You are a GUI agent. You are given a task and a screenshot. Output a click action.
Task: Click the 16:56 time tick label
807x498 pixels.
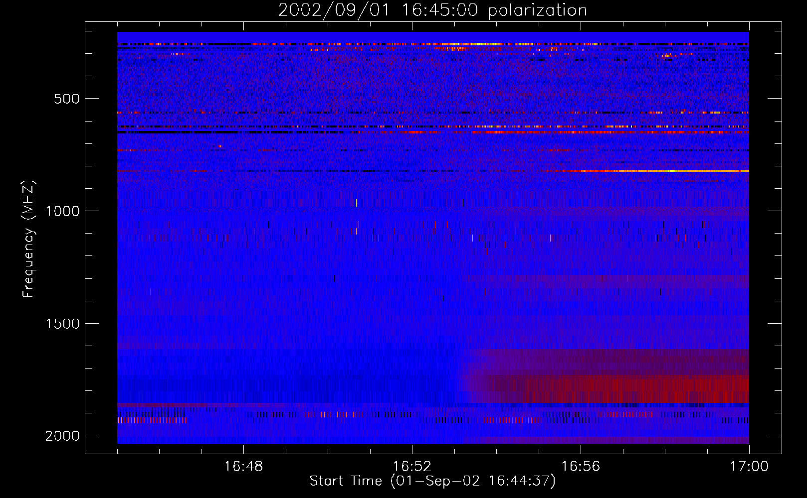pyautogui.click(x=581, y=467)
